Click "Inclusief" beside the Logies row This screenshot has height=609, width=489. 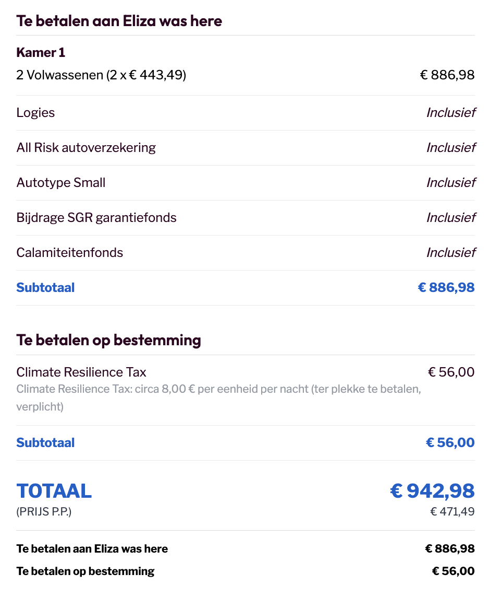451,113
